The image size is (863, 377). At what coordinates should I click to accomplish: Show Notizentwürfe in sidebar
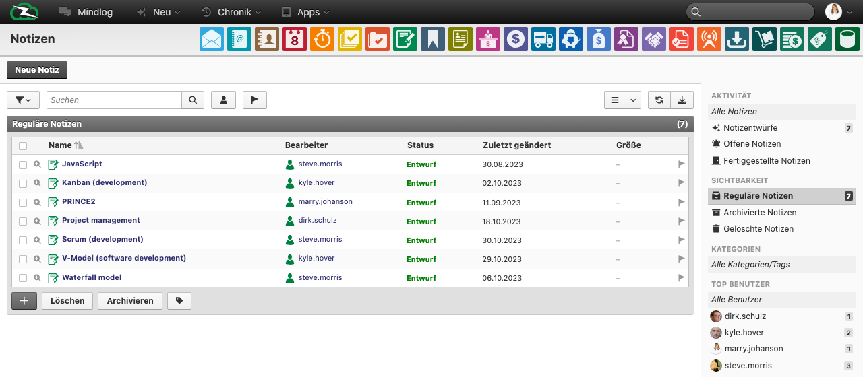pos(750,128)
